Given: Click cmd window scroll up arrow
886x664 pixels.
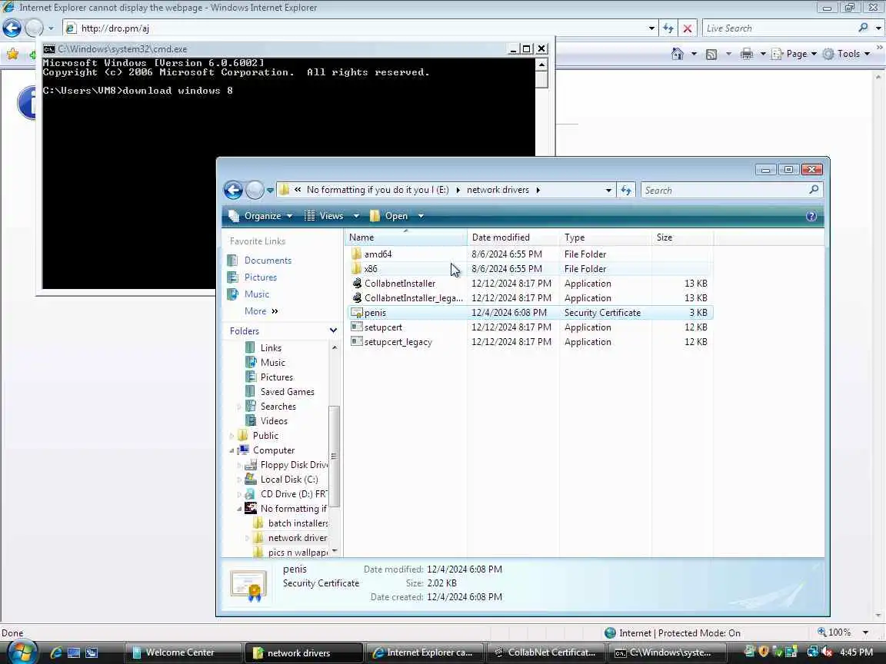Looking at the screenshot, I should pos(541,65).
